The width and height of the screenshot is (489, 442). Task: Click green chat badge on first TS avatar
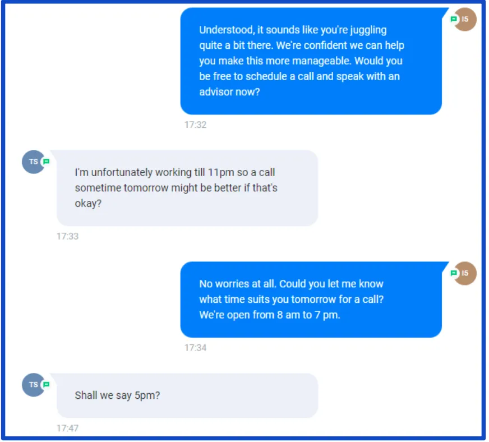point(46,162)
